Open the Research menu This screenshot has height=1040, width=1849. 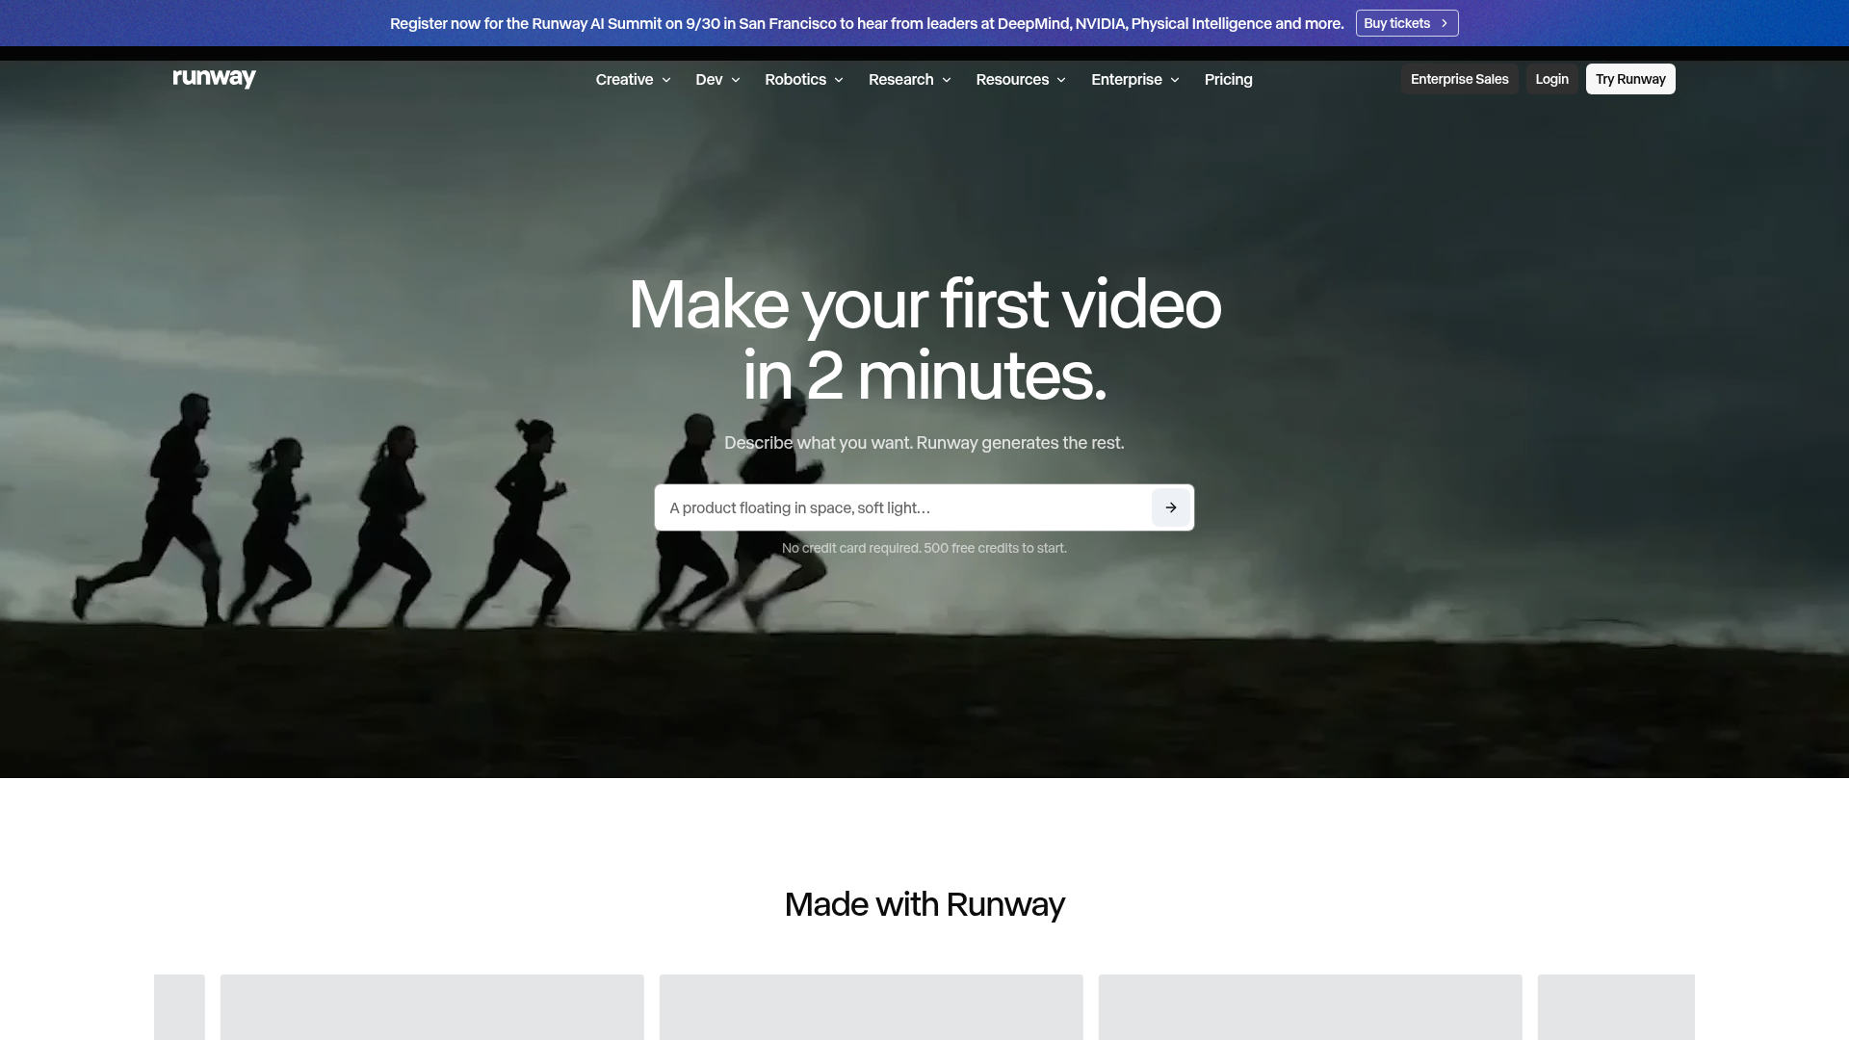(909, 79)
